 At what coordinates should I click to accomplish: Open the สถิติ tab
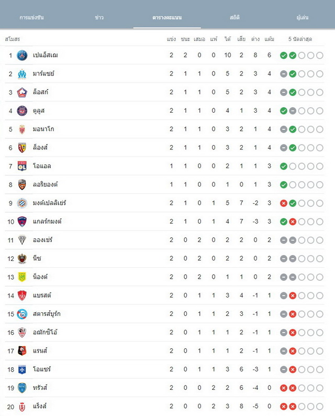(234, 17)
